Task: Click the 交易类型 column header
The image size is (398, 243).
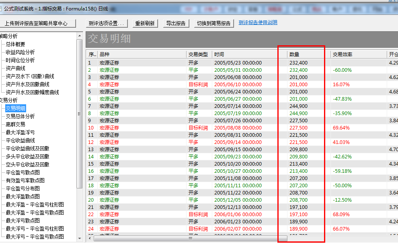Action: pyautogui.click(x=198, y=54)
